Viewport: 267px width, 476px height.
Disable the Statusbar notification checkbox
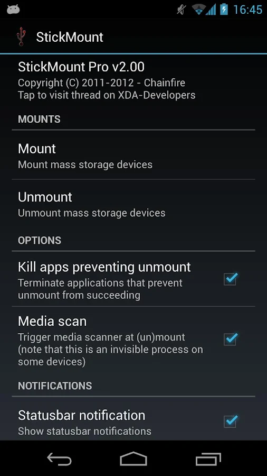click(x=231, y=421)
